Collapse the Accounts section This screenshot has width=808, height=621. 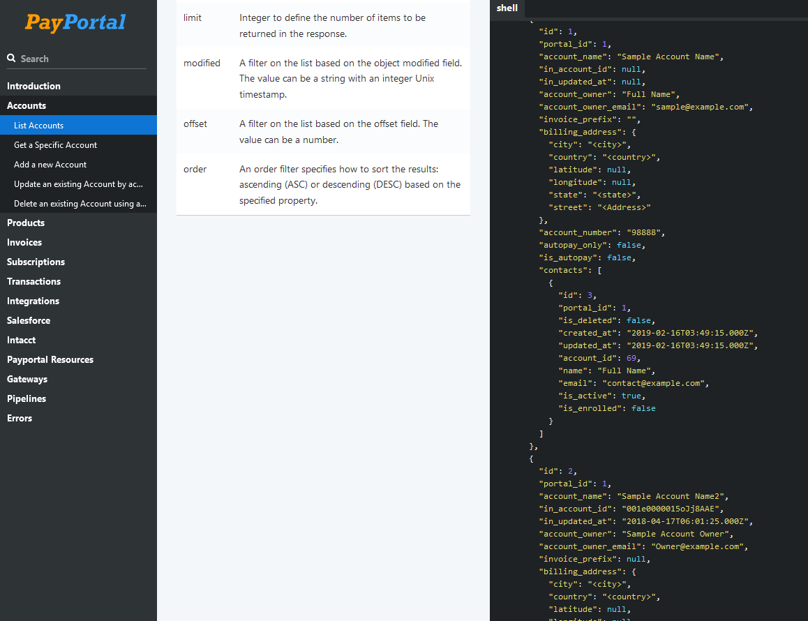[27, 105]
